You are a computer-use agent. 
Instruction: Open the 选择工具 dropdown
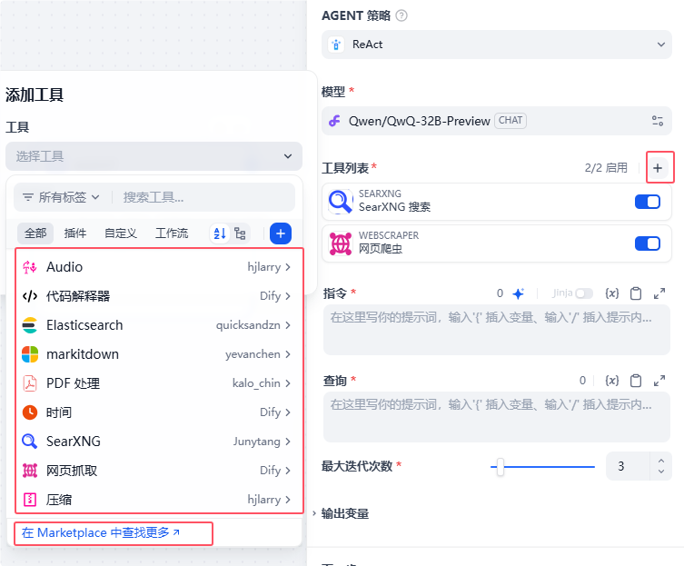pos(154,155)
